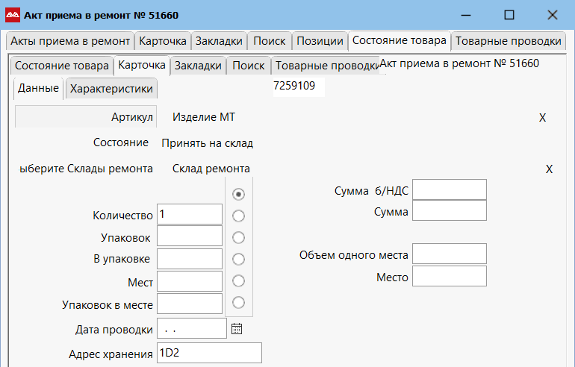Click the Объем одного места field
Viewport: 575px width, 367px height.
pyautogui.click(x=449, y=254)
